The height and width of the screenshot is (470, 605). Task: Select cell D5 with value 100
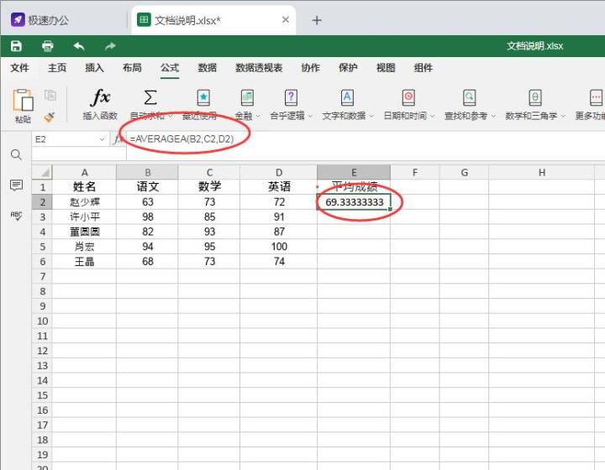pyautogui.click(x=279, y=247)
